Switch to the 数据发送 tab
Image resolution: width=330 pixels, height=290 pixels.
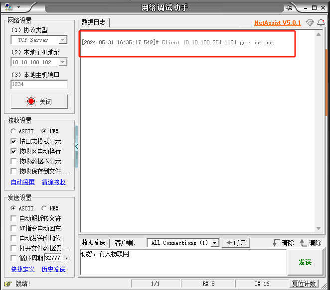[93, 243]
